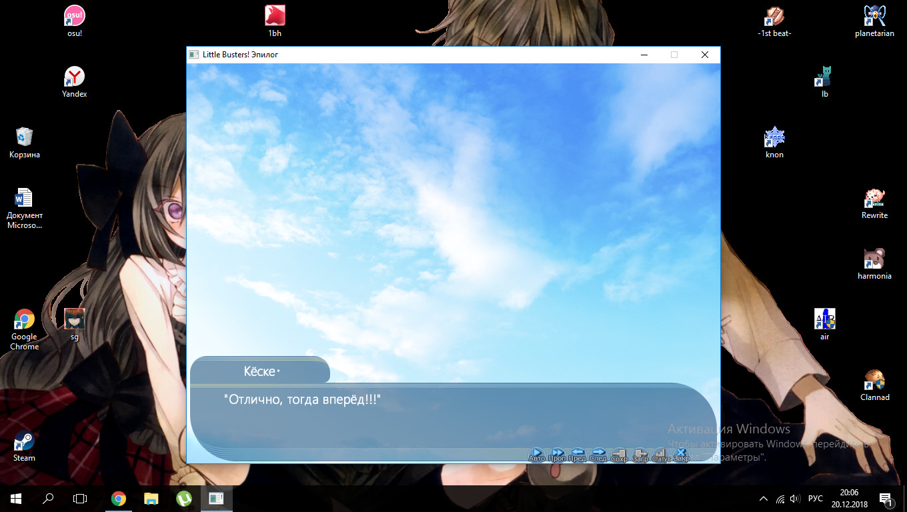
Task: Select the Steam desktop shortcut
Action: [x=24, y=445]
